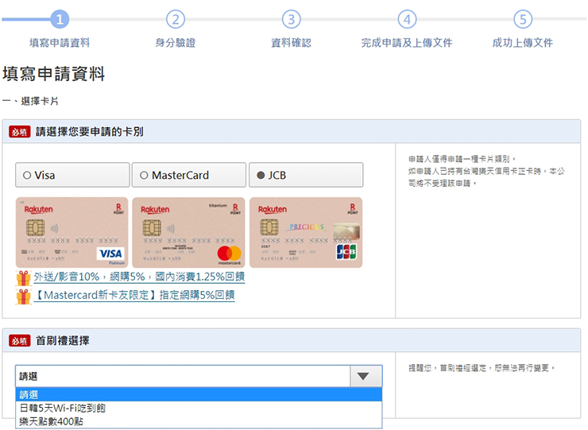
Task: Click step 5 circle 成功上傳文件
Action: [523, 19]
